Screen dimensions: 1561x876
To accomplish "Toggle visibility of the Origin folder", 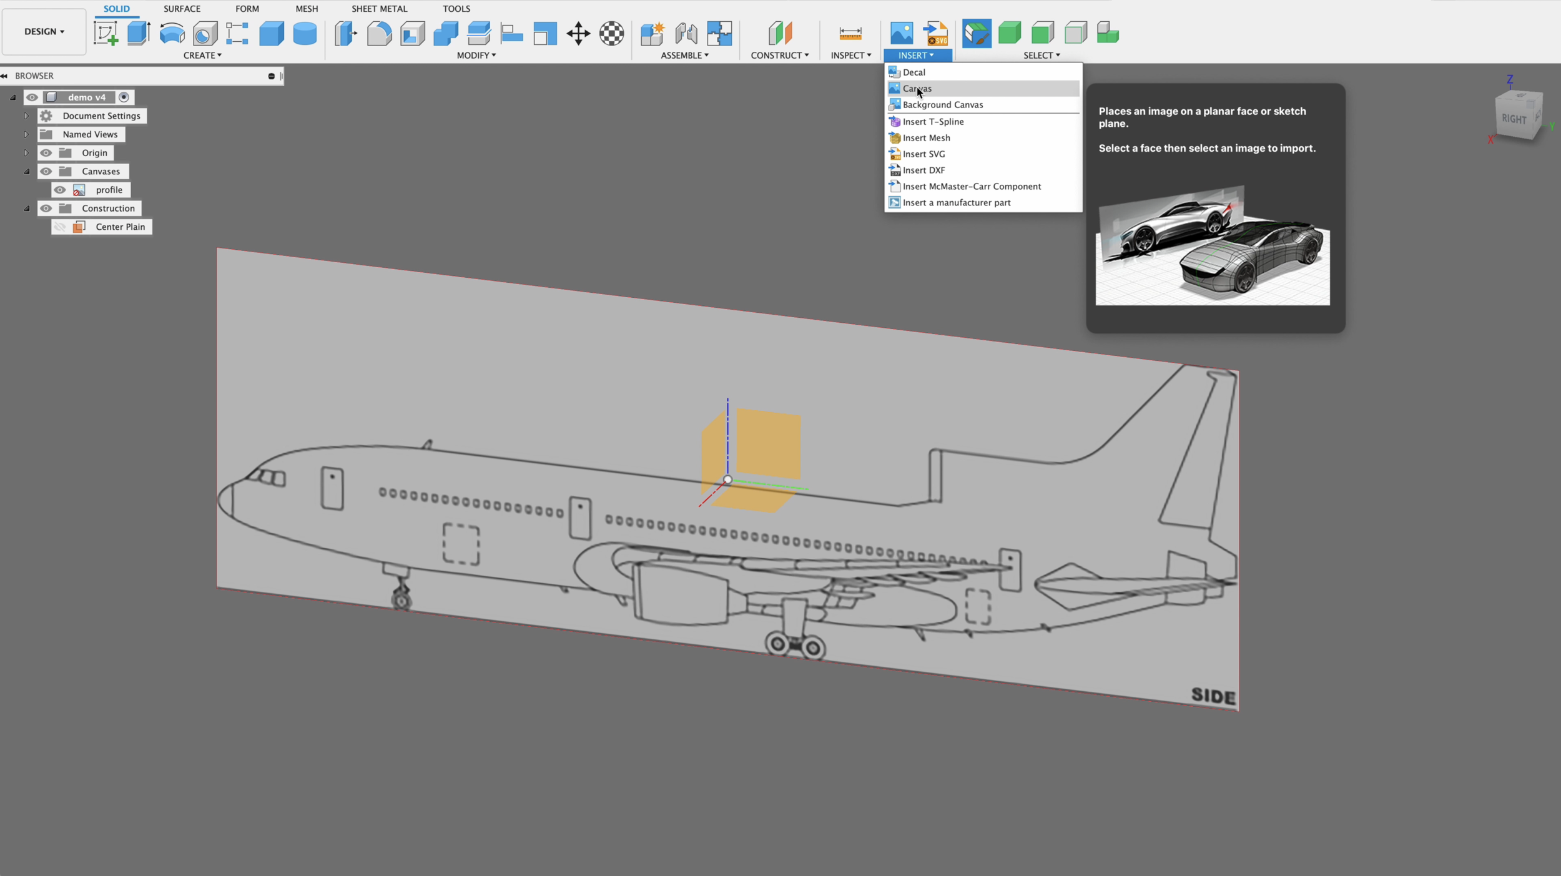I will [46, 152].
